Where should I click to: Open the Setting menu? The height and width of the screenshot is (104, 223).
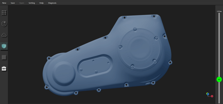click(x=32, y=3)
